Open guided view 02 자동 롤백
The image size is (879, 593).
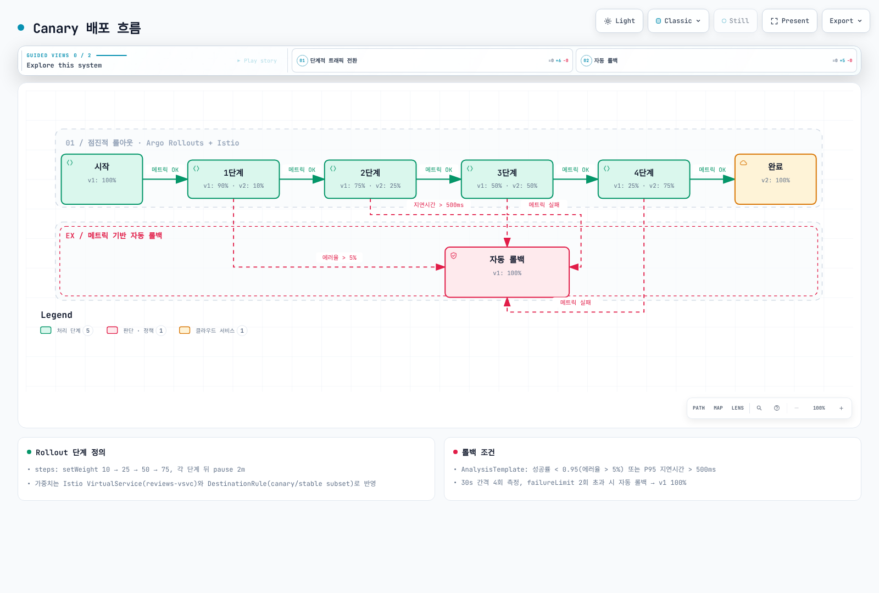[716, 60]
